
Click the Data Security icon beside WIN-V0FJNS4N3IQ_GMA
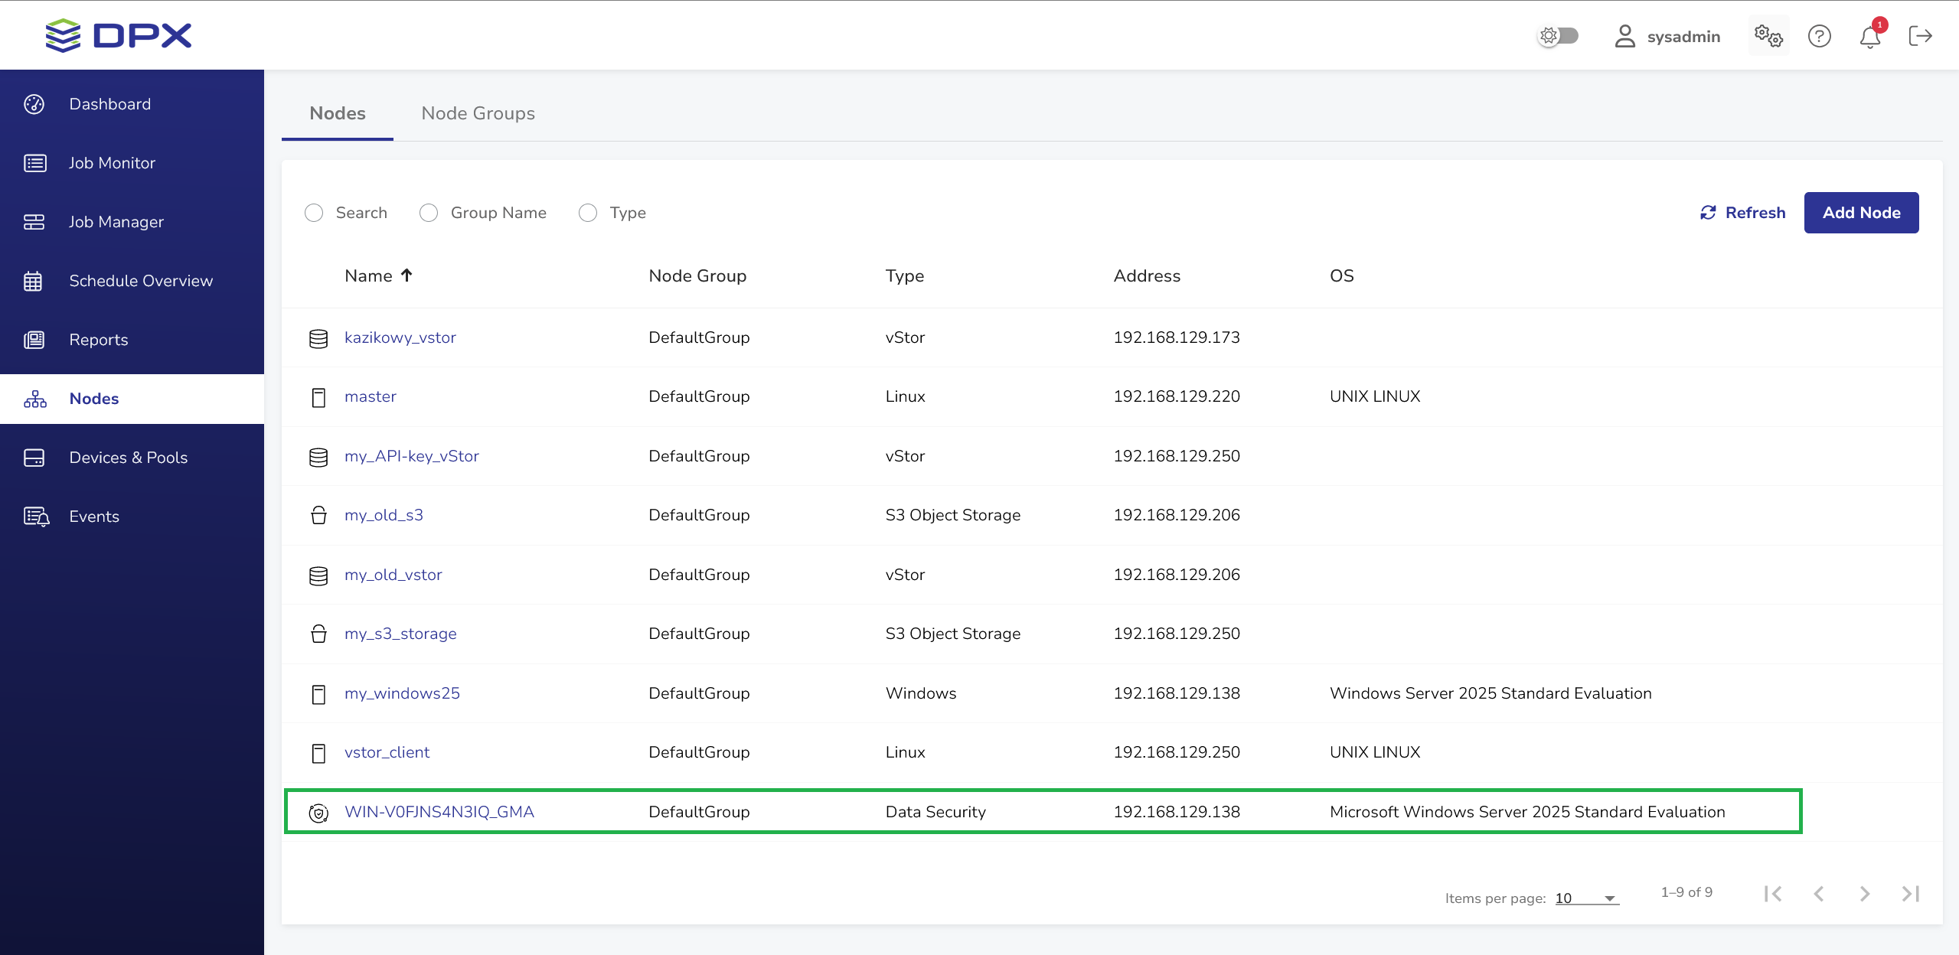[x=318, y=813]
